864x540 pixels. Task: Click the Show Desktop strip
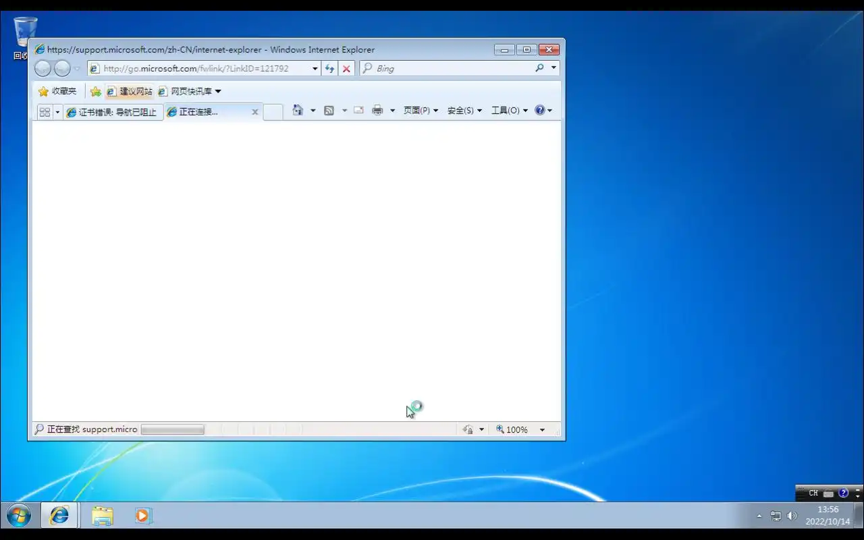tap(859, 516)
